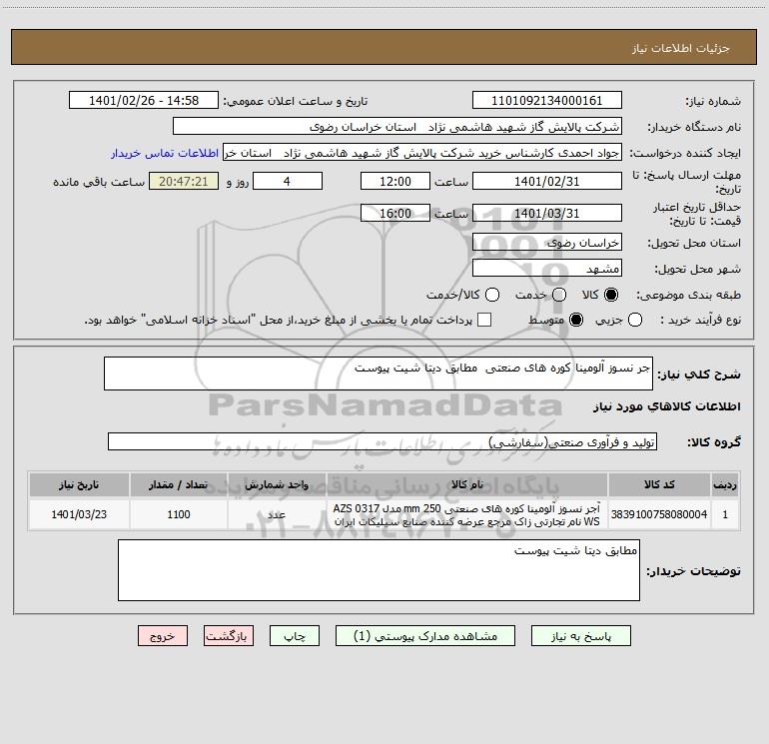Click the توضیحات خریدار text area
Viewport: 769px width, 744px height.
(379, 570)
